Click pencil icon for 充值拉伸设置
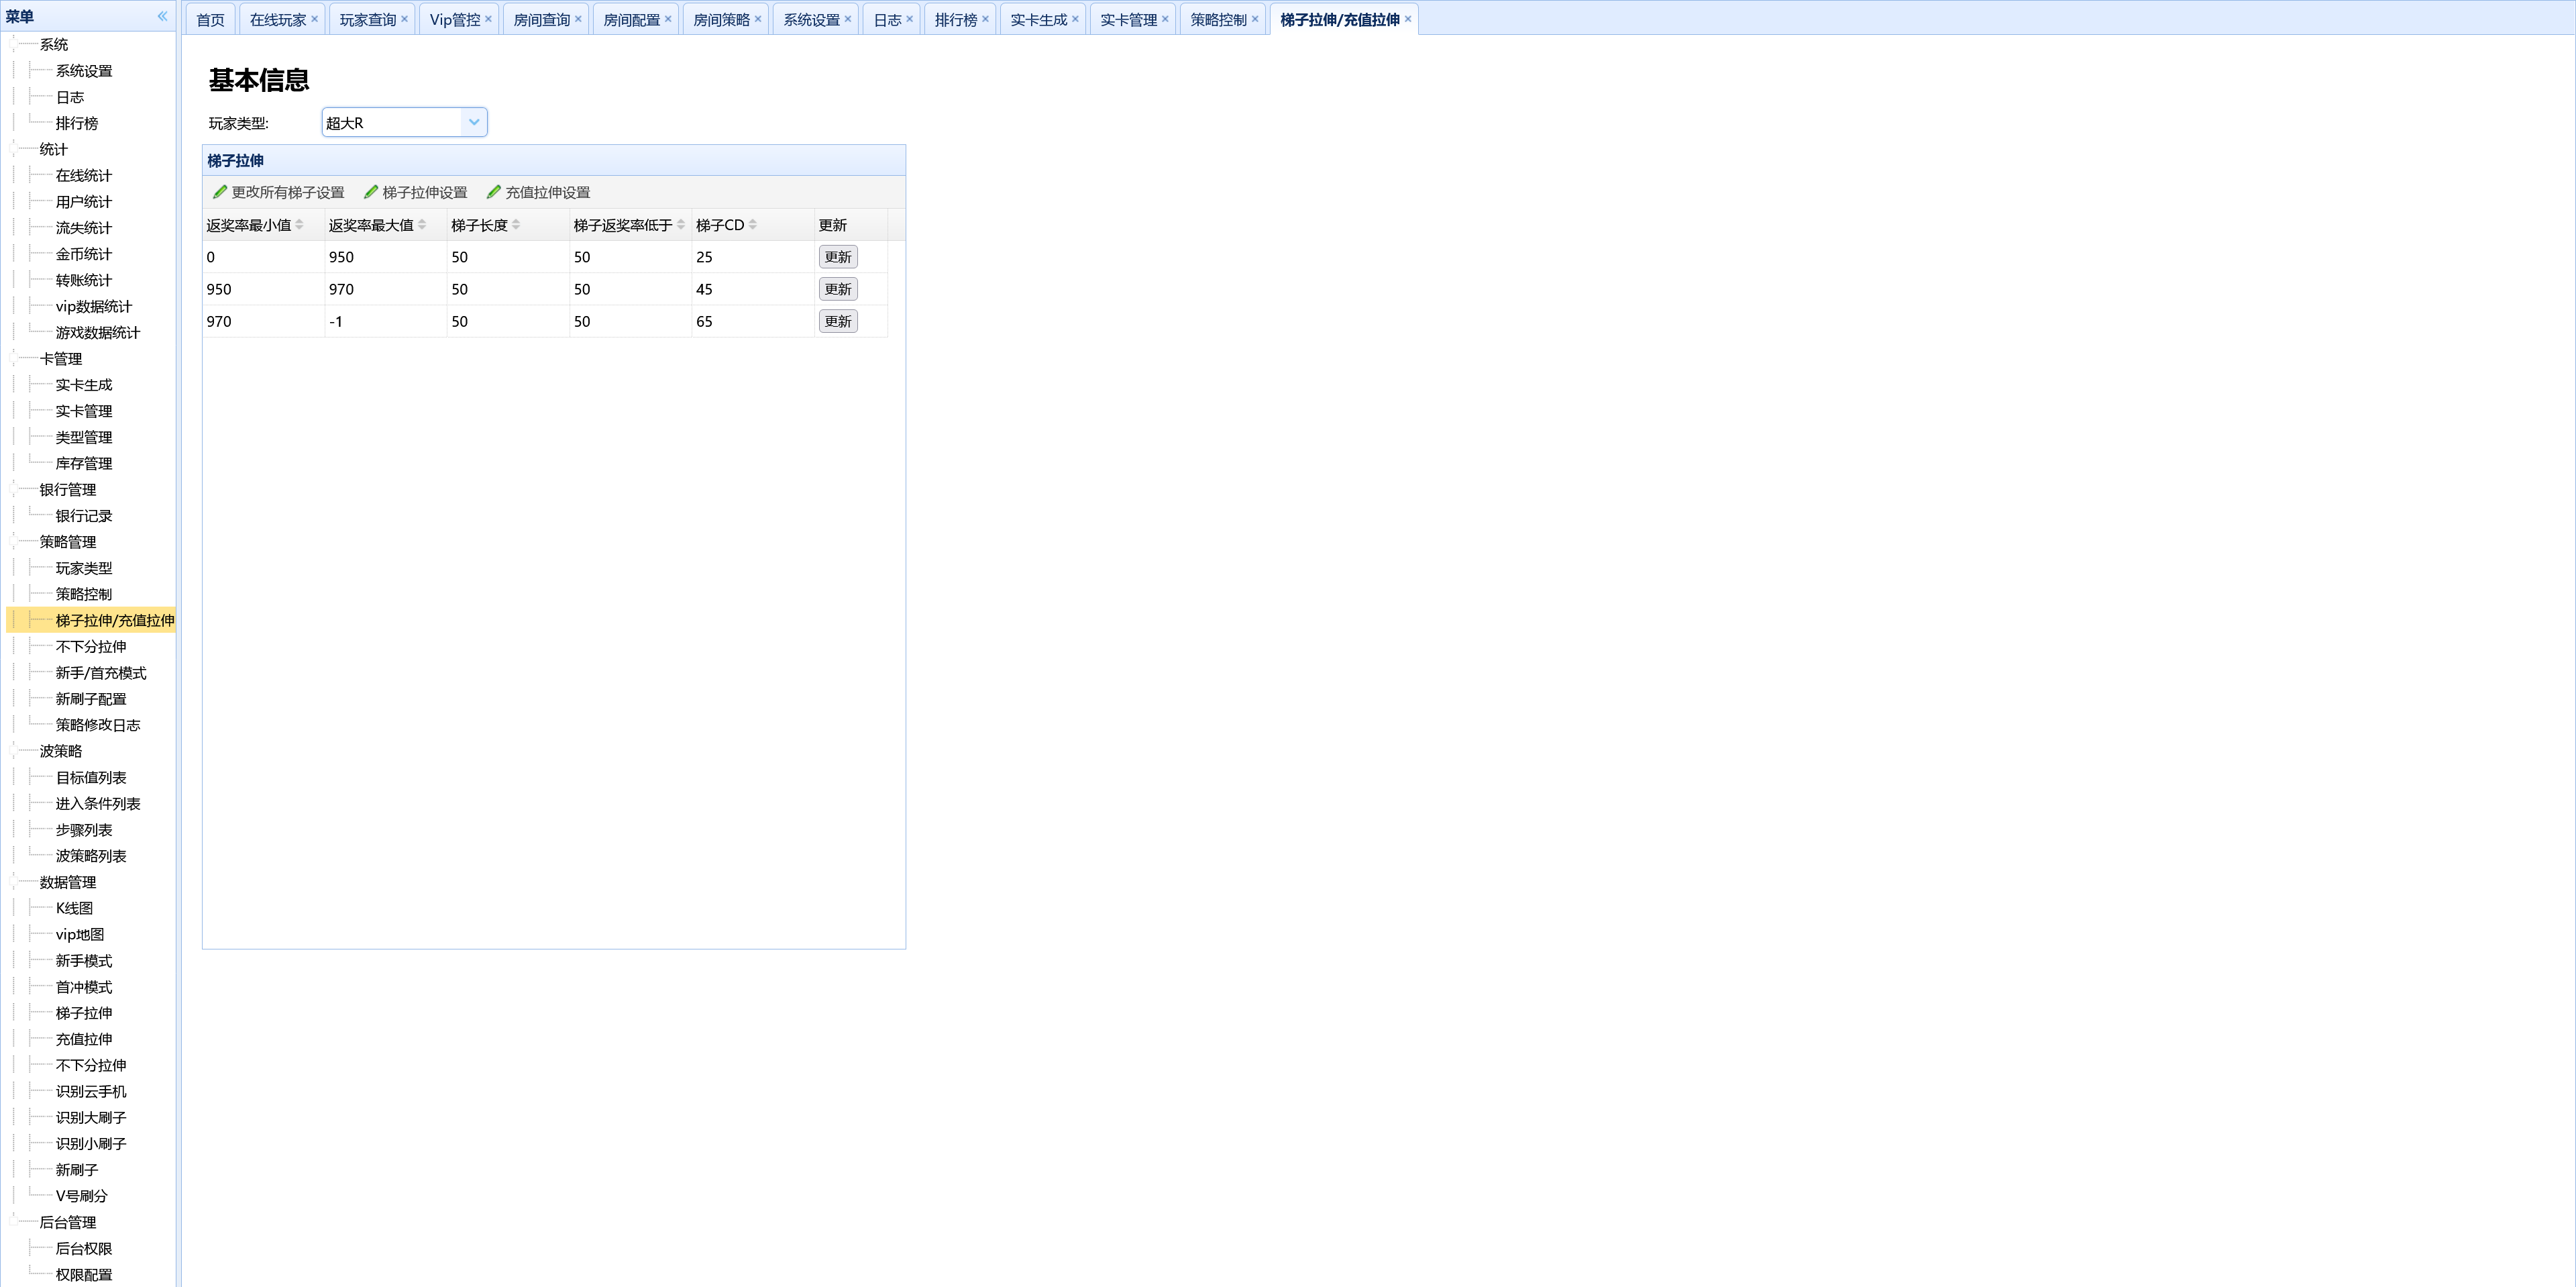This screenshot has height=1287, width=2576. pos(494,192)
